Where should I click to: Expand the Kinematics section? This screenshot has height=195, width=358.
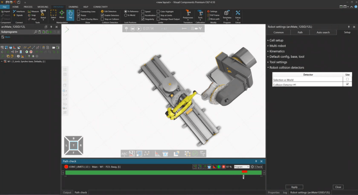point(277,51)
